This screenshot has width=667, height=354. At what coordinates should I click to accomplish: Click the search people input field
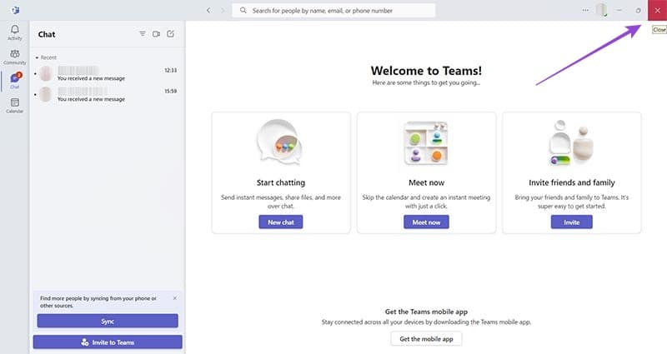click(x=333, y=10)
